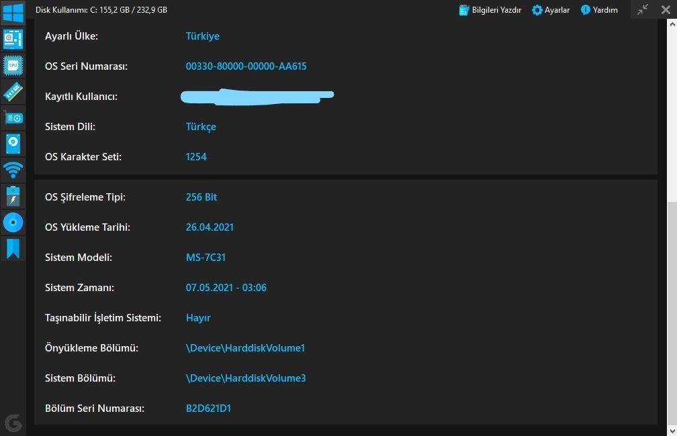Click the scrollbar up arrow
The image size is (677, 436).
click(x=672, y=25)
